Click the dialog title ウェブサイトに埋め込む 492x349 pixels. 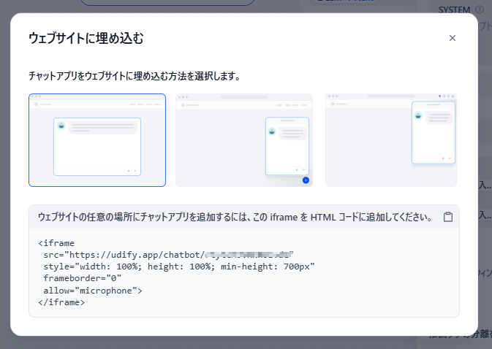[86, 38]
